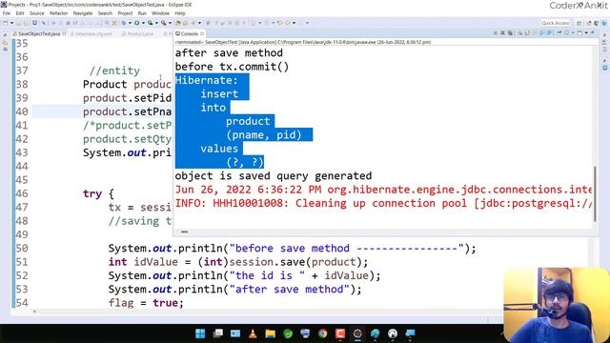Open the Help menu

(x=180, y=13)
